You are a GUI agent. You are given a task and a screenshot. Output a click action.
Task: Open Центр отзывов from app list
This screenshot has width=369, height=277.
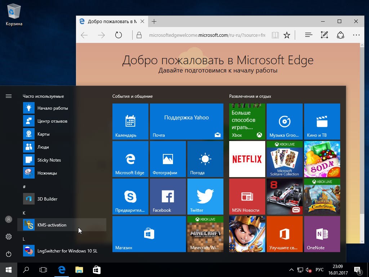pyautogui.click(x=62, y=121)
